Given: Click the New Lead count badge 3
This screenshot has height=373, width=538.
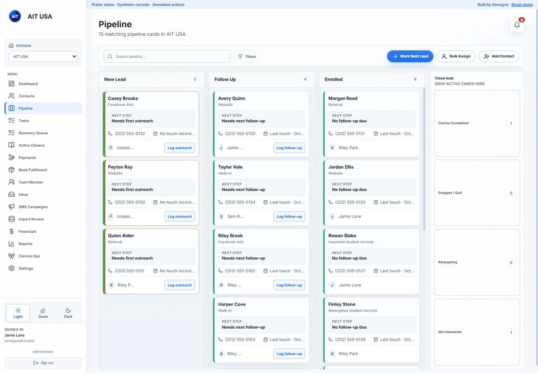Looking at the screenshot, I should tap(195, 79).
